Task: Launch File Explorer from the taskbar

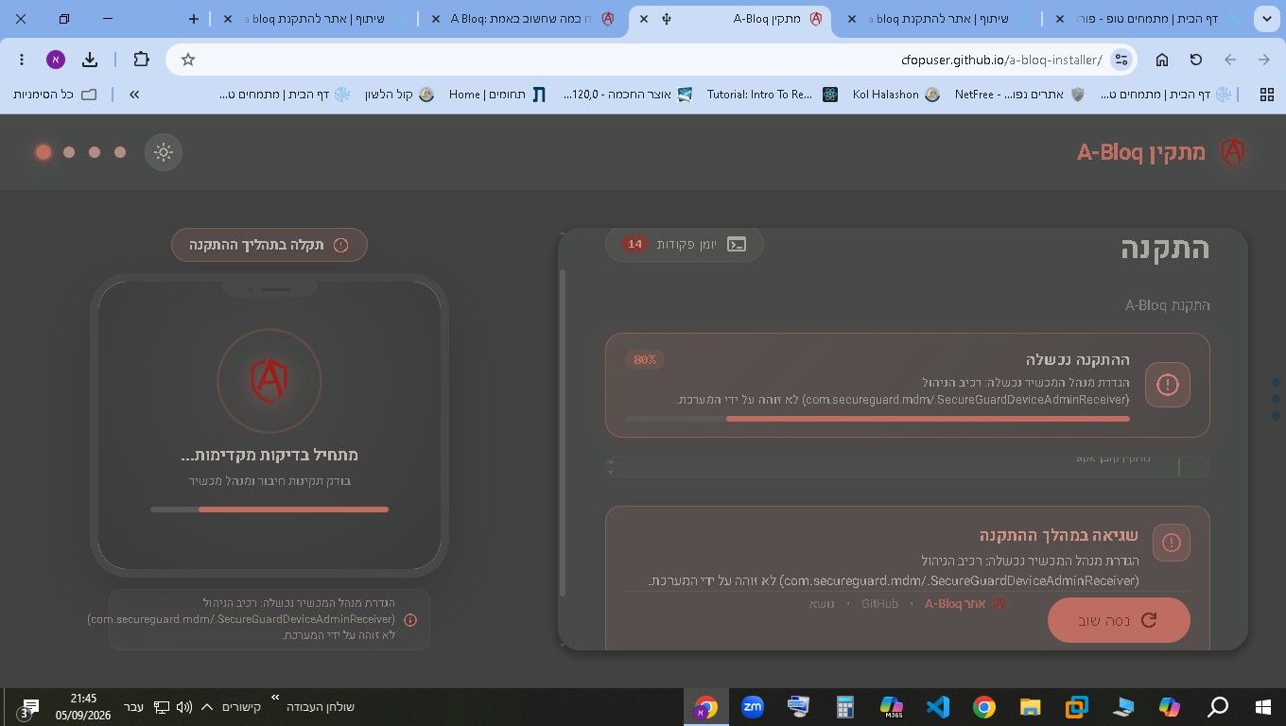Action: tap(1031, 707)
